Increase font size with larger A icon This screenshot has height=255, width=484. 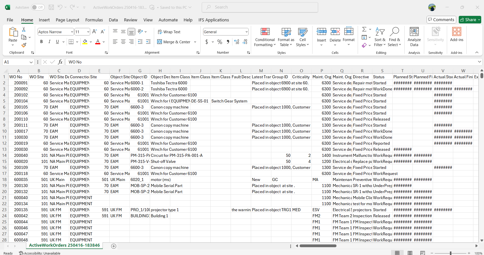click(x=94, y=32)
